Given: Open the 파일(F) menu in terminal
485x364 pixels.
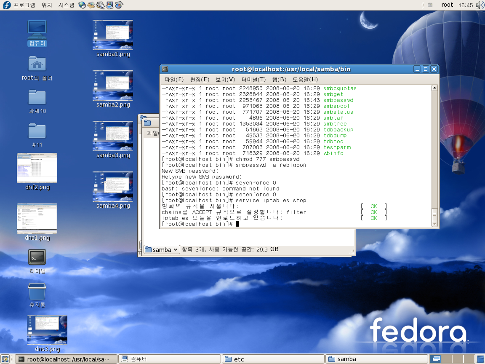Looking at the screenshot, I should point(174,80).
